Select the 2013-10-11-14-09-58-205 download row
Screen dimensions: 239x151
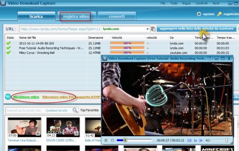[x=122, y=43]
